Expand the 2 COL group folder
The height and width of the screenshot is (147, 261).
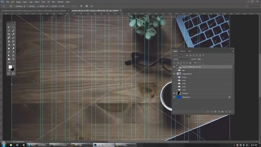[177, 87]
